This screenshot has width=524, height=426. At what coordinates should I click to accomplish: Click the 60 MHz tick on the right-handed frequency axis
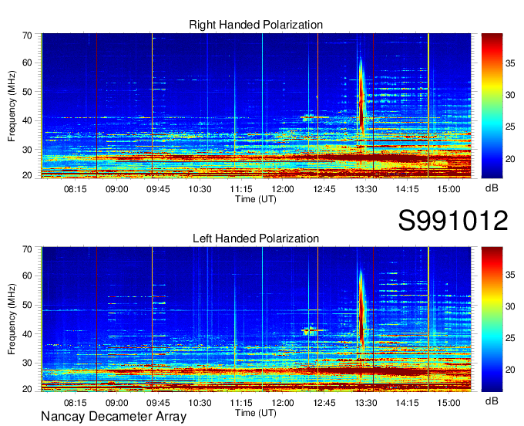[x=28, y=63]
